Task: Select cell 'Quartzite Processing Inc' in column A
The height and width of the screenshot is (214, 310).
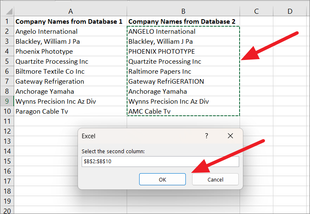Action: [70, 61]
